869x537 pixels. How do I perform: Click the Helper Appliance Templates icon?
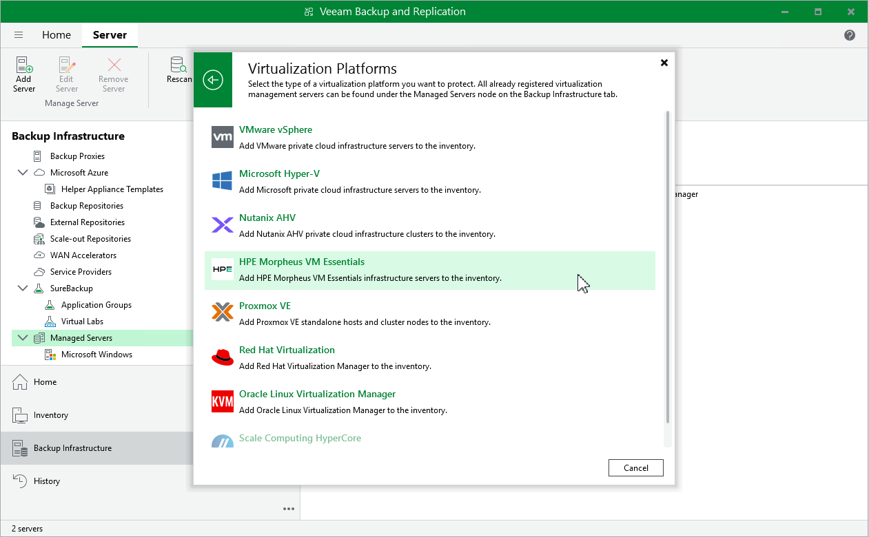(x=50, y=189)
